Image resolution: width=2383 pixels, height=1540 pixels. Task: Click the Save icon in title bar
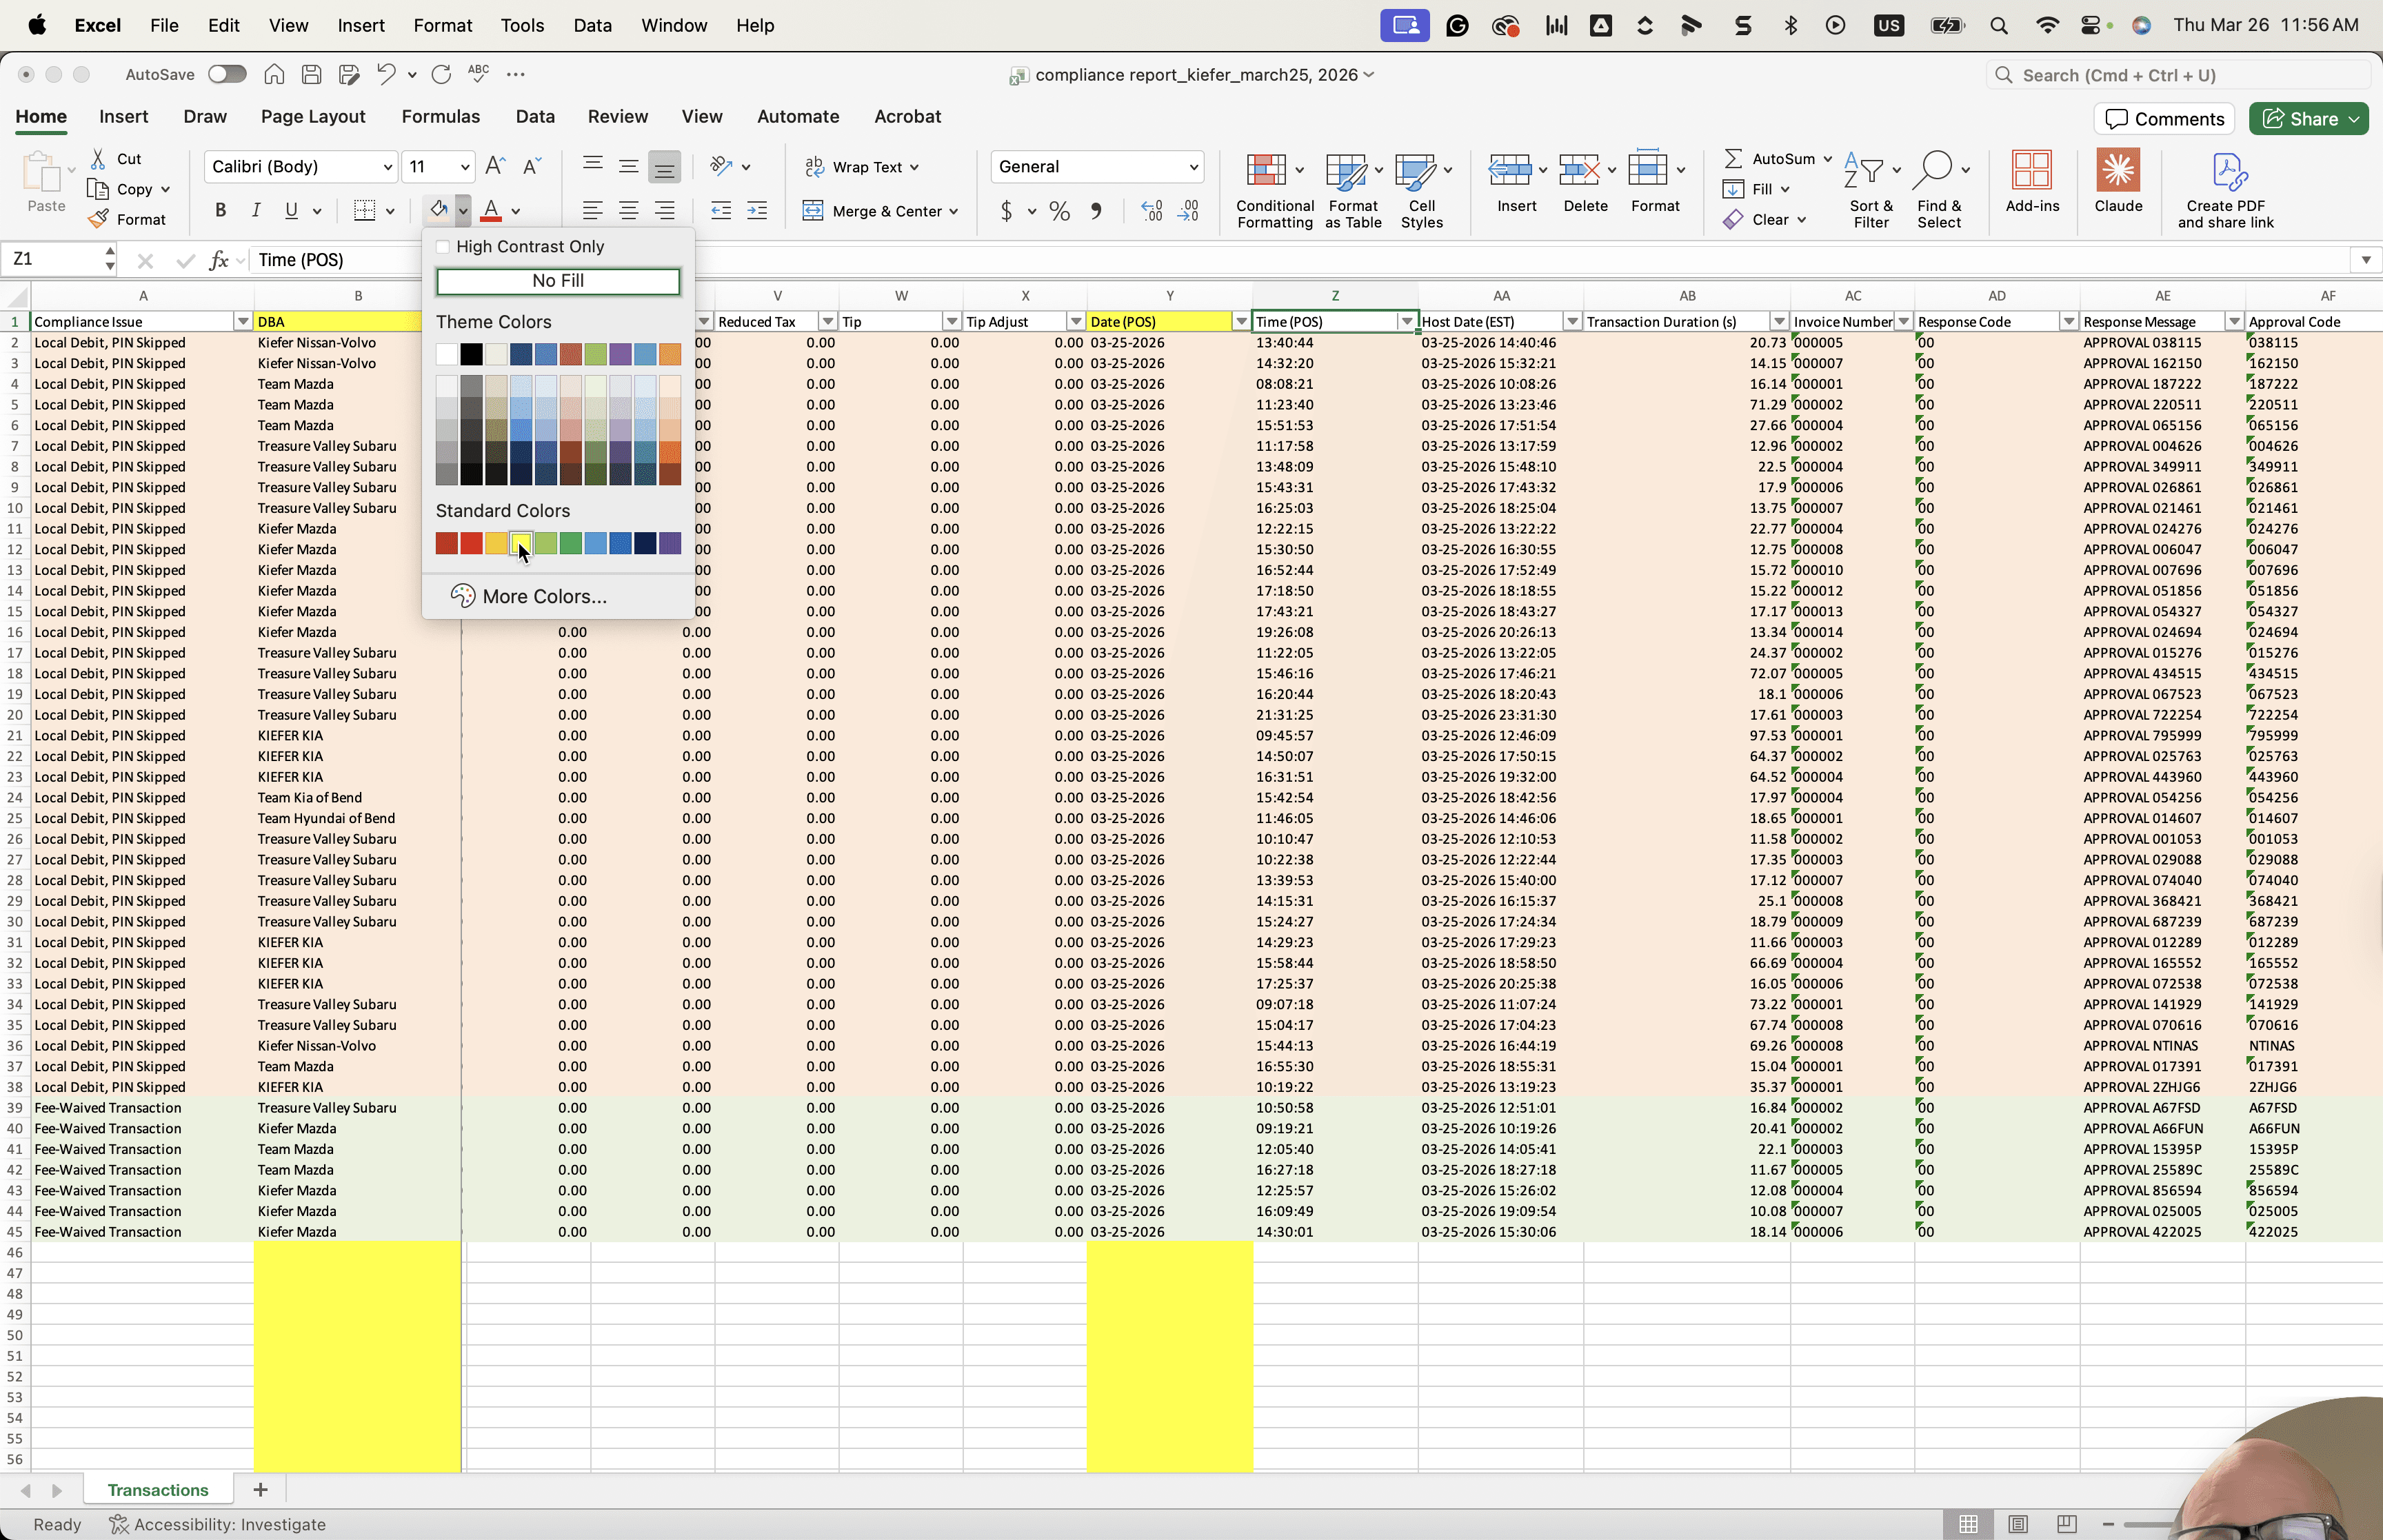pyautogui.click(x=311, y=74)
